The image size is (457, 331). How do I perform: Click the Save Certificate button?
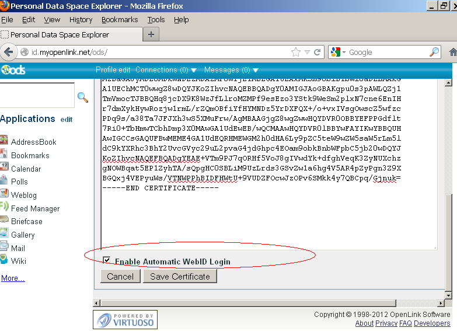(180, 277)
